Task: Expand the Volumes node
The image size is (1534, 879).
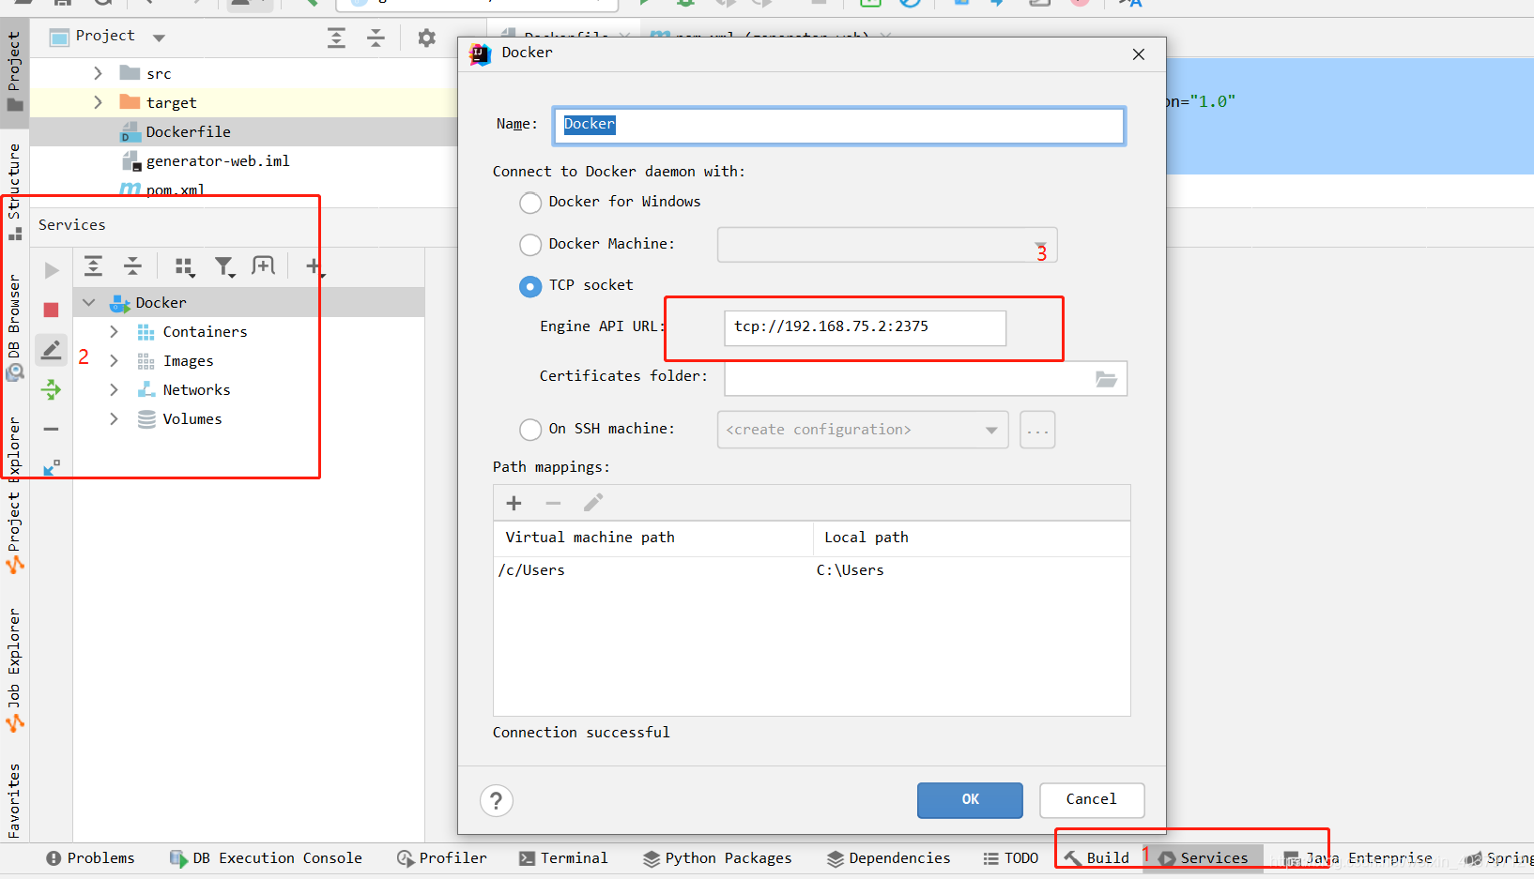Action: tap(114, 419)
